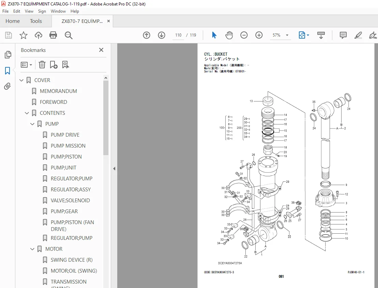
Task: Go to previous page arrow
Action: coord(147,35)
